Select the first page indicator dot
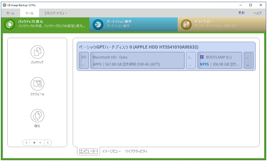This screenshot has height=161, width=267. [34, 142]
